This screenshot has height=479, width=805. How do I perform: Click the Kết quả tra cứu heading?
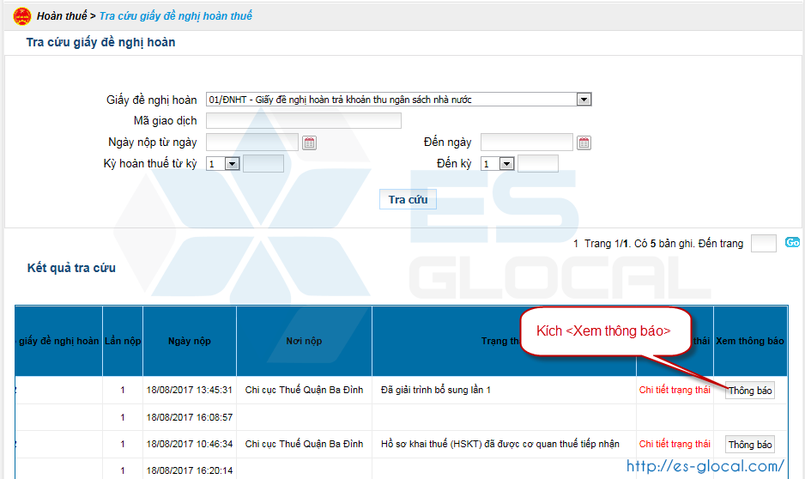point(71,268)
